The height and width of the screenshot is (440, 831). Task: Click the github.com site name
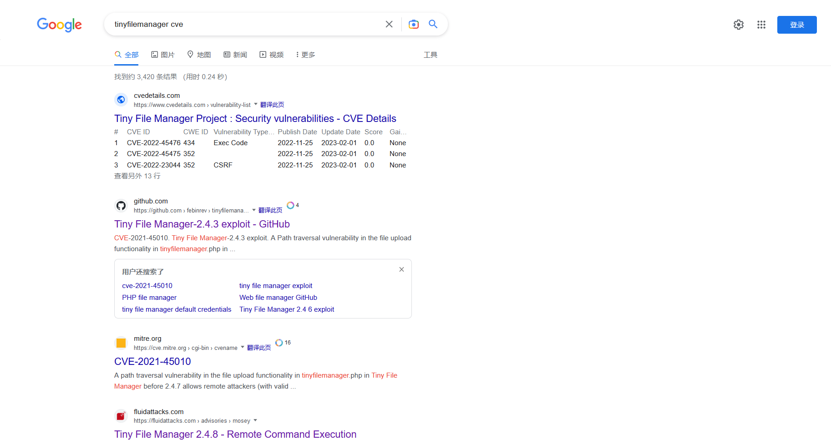click(x=151, y=201)
